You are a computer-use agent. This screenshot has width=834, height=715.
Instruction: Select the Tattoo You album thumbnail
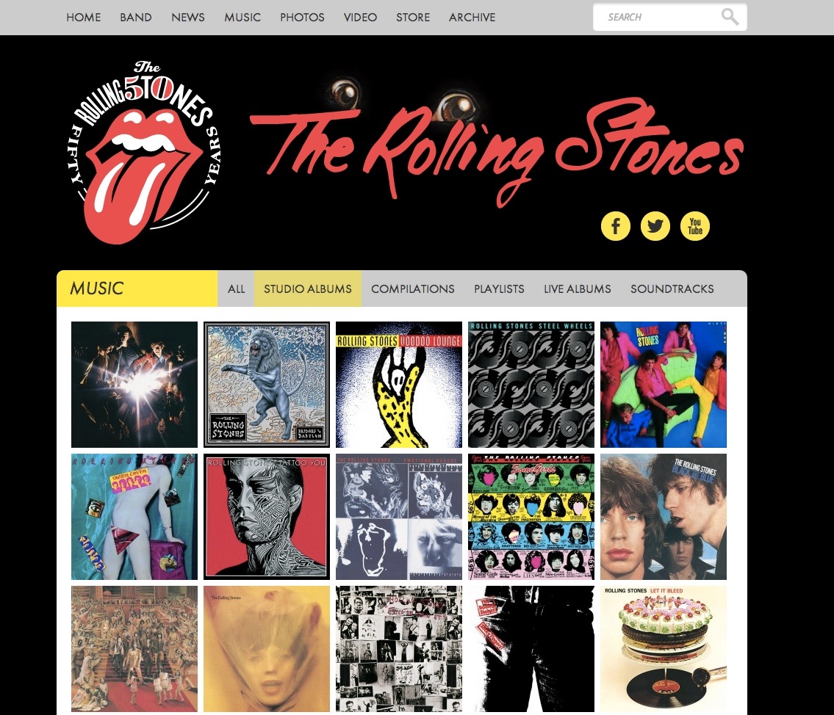(x=267, y=517)
